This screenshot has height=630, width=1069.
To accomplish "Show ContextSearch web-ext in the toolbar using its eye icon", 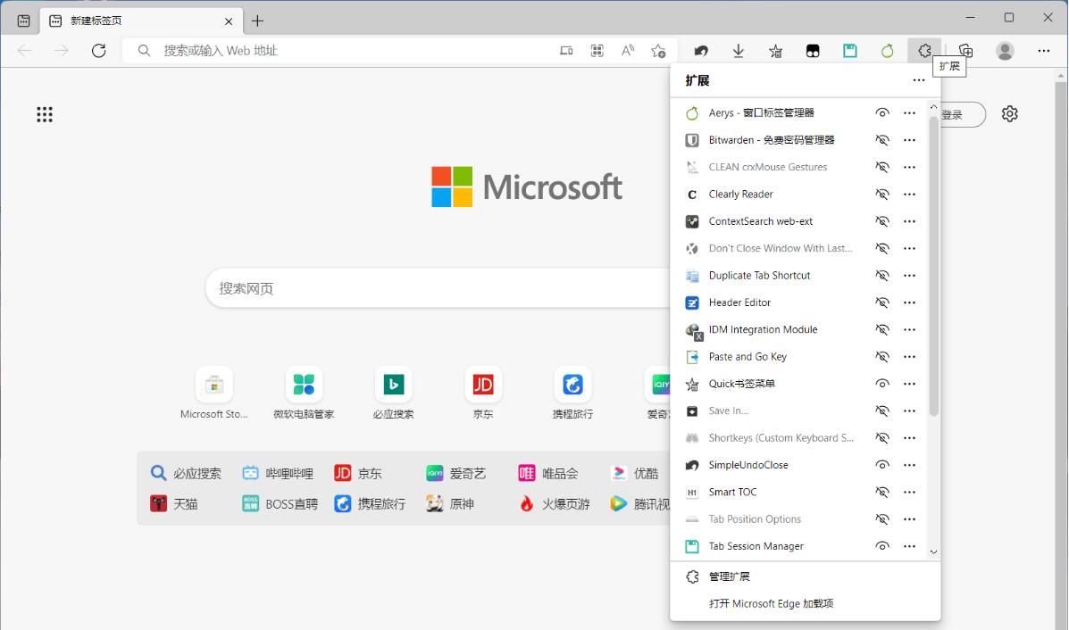I will coord(882,221).
